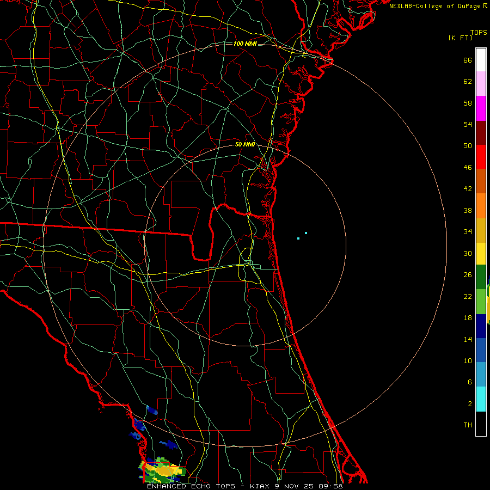Pick the yellow legend swatch

481,253
